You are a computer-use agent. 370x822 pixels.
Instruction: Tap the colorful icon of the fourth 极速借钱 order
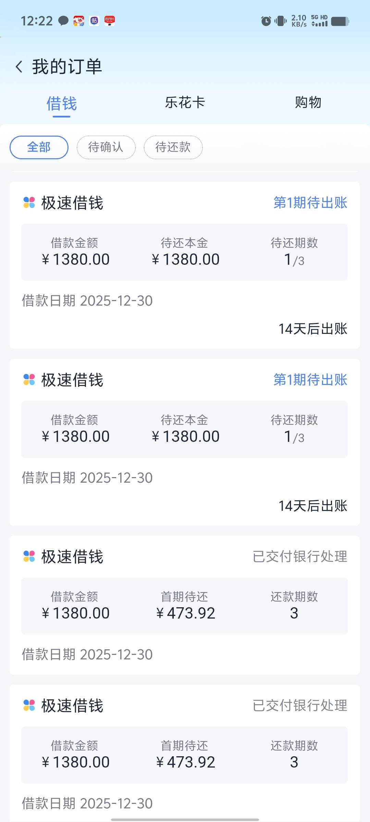click(29, 705)
